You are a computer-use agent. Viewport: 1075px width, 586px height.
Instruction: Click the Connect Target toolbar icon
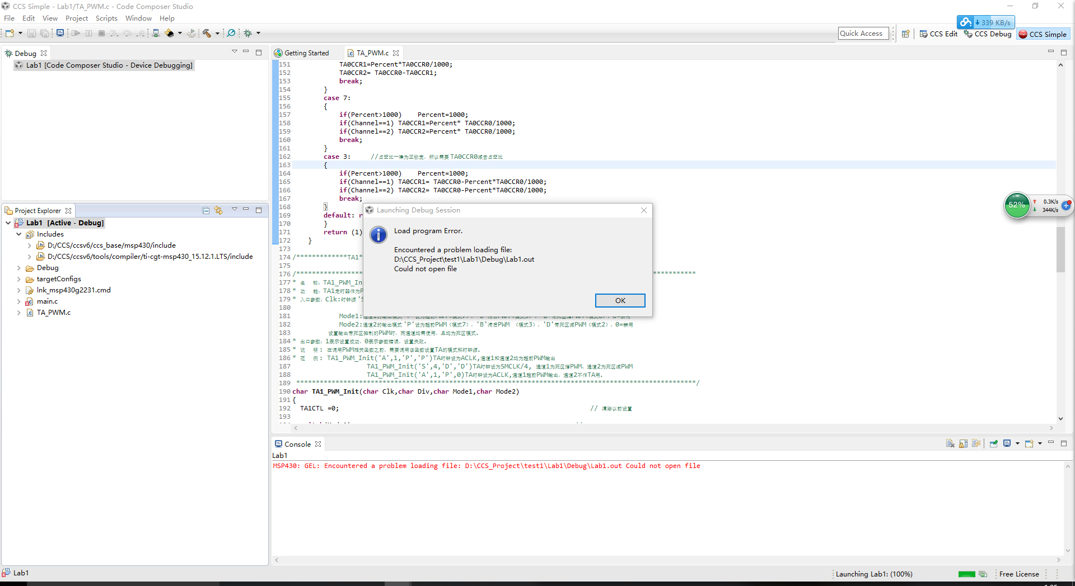(x=156, y=34)
